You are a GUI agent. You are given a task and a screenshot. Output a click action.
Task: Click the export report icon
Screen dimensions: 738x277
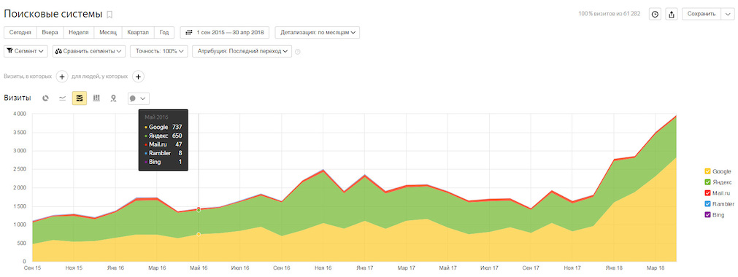click(671, 14)
